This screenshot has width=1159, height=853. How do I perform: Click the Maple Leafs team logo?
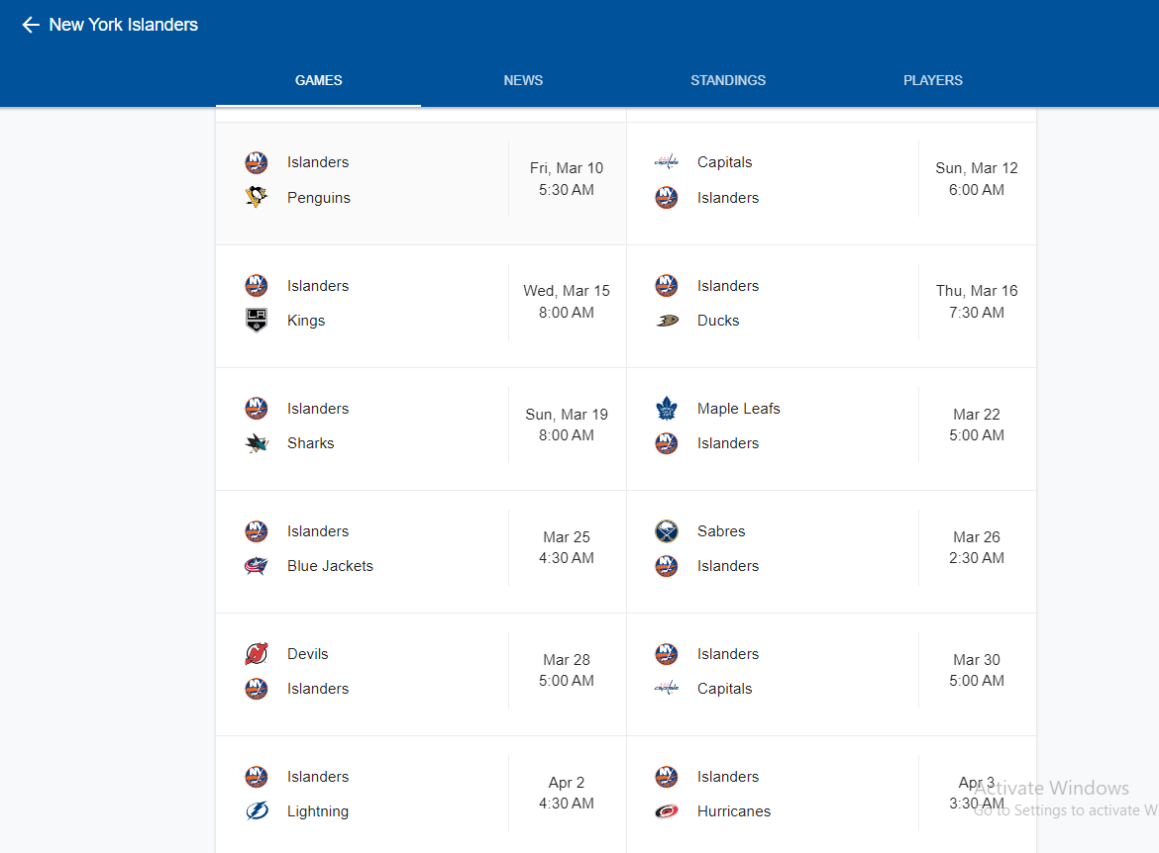pos(667,409)
